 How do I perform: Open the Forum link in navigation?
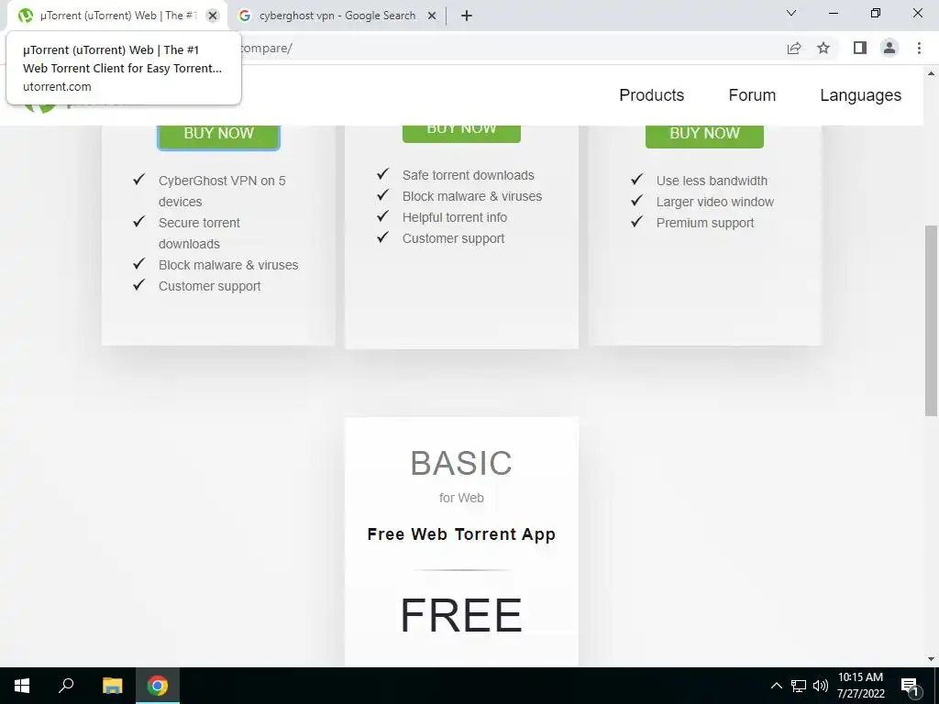752,95
